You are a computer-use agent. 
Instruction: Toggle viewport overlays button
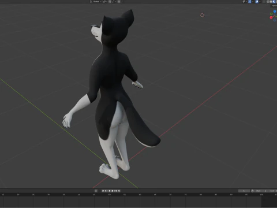click(x=257, y=2)
